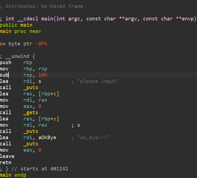The height and width of the screenshot is (178, 197).
Task: Click 'byte ptr' in the variable definition
Action: [x=20, y=44]
